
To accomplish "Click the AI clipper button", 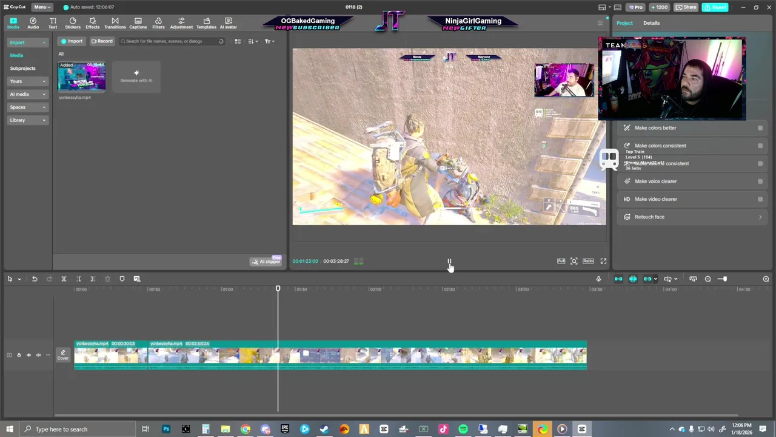I will tap(267, 262).
